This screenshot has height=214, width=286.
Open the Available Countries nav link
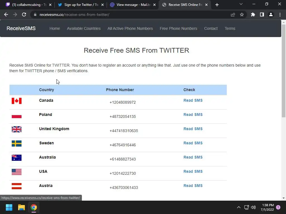click(x=84, y=28)
